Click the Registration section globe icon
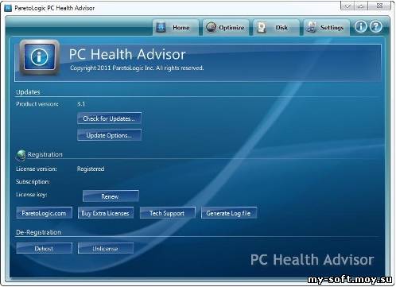 (21, 155)
